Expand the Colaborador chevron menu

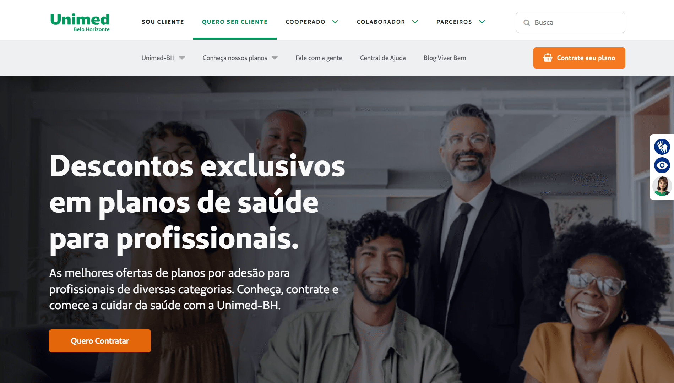pos(415,22)
